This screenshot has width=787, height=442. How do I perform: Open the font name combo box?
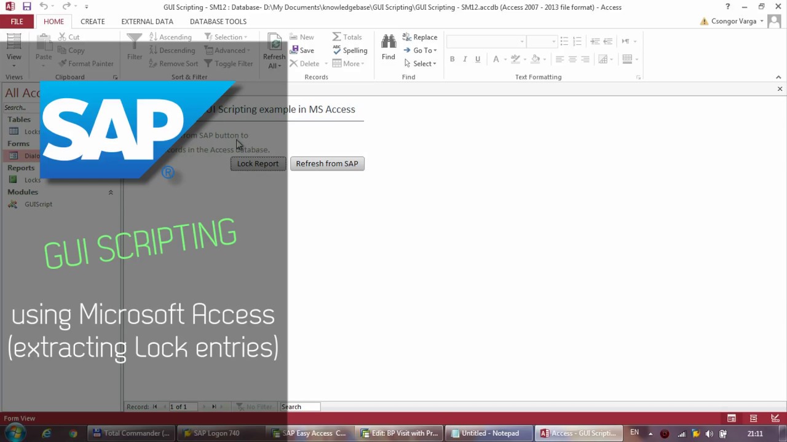coord(486,41)
